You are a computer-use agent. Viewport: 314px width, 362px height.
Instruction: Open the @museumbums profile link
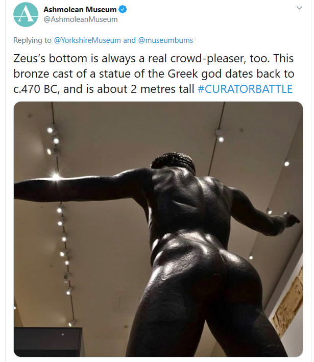tap(165, 40)
